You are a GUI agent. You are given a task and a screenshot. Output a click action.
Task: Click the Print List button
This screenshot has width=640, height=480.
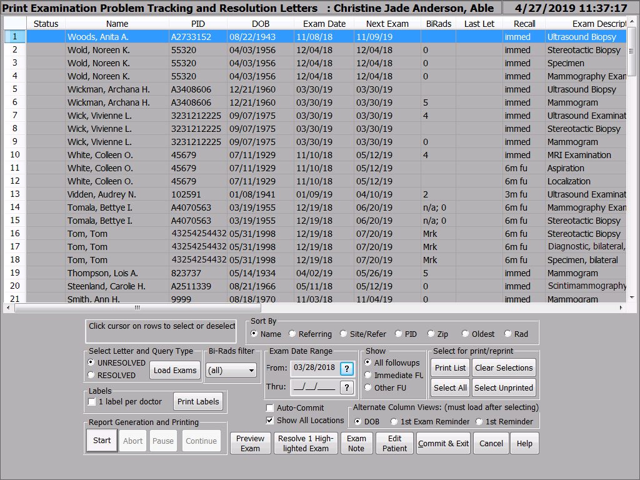pos(450,367)
